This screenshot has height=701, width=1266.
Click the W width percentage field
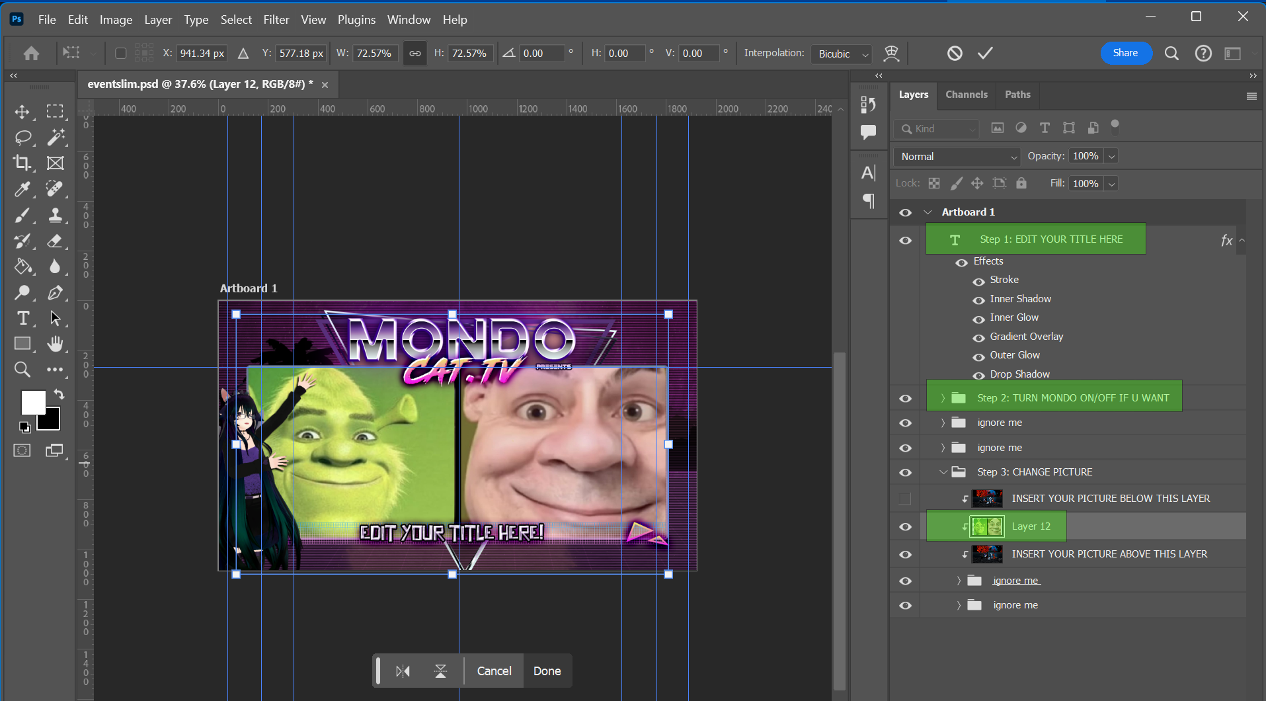pyautogui.click(x=374, y=54)
